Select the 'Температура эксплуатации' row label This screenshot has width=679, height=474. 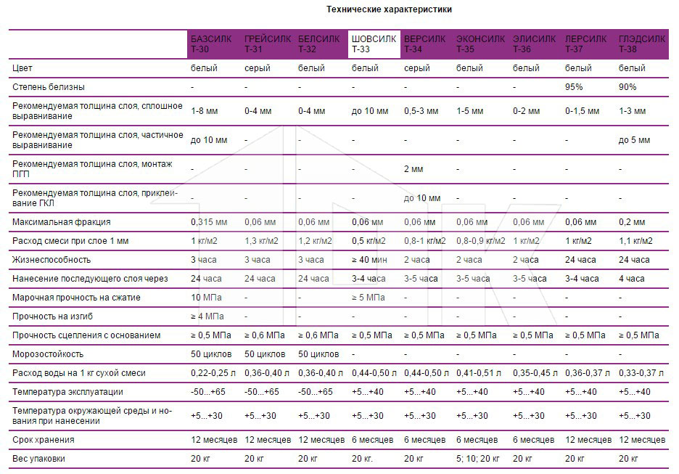[67, 392]
